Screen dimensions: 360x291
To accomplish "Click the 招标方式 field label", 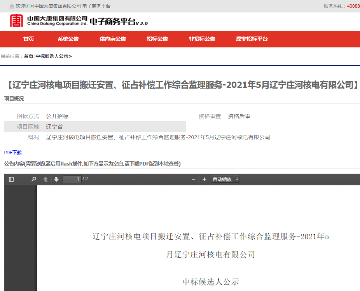I will tap(28, 116).
